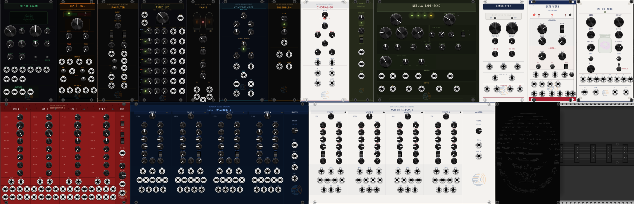Image resolution: width=634 pixels, height=204 pixels.
Task: Click the Convo Verb Audio In left jack
Action: 495,78
